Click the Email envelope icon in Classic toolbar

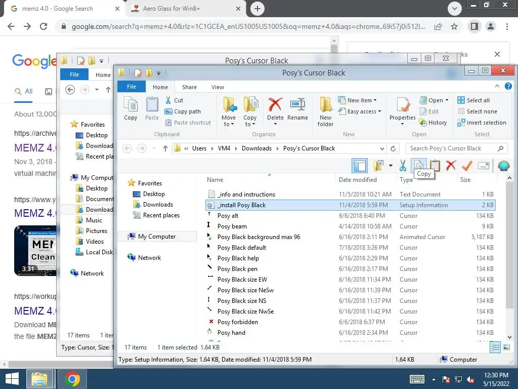coord(483,166)
